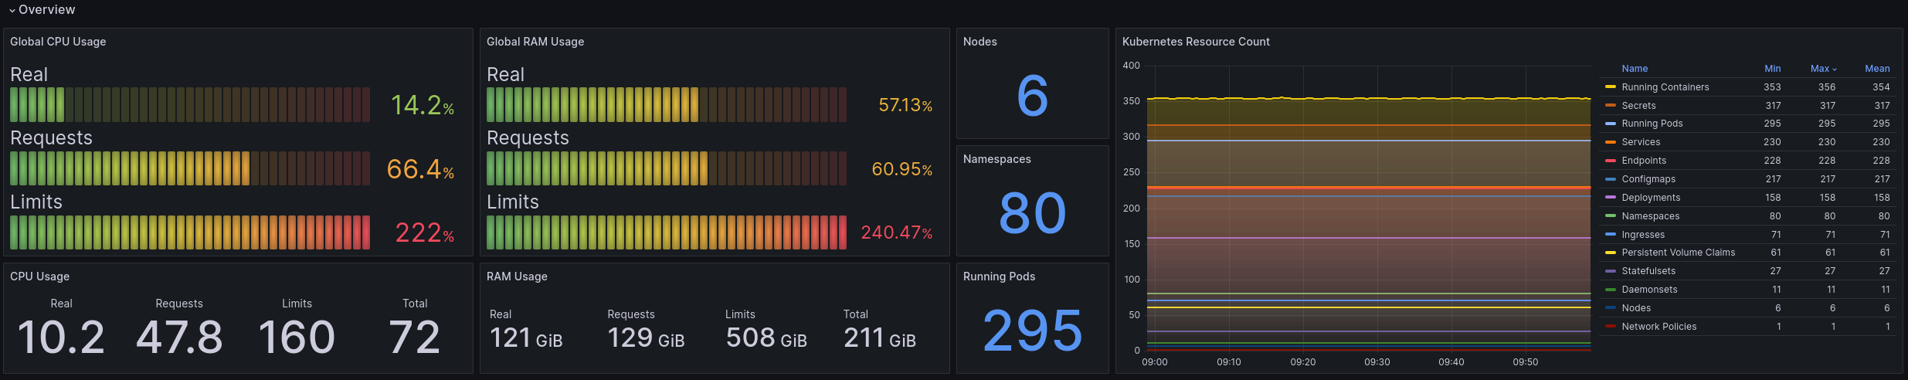Click the Endpoints legend color indicator

[x=1611, y=161]
